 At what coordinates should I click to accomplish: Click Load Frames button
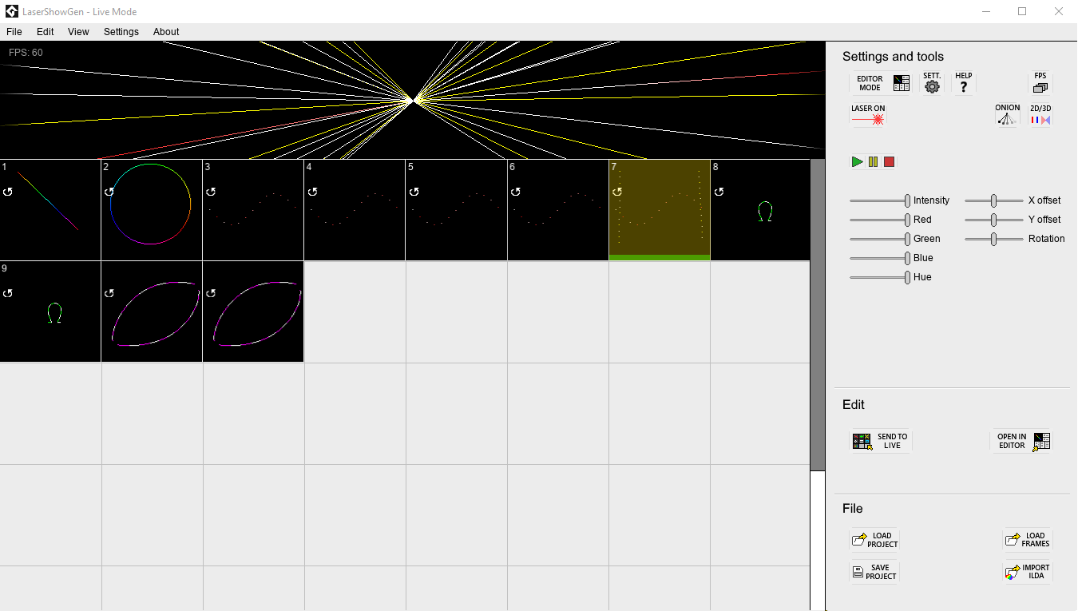coord(1028,540)
